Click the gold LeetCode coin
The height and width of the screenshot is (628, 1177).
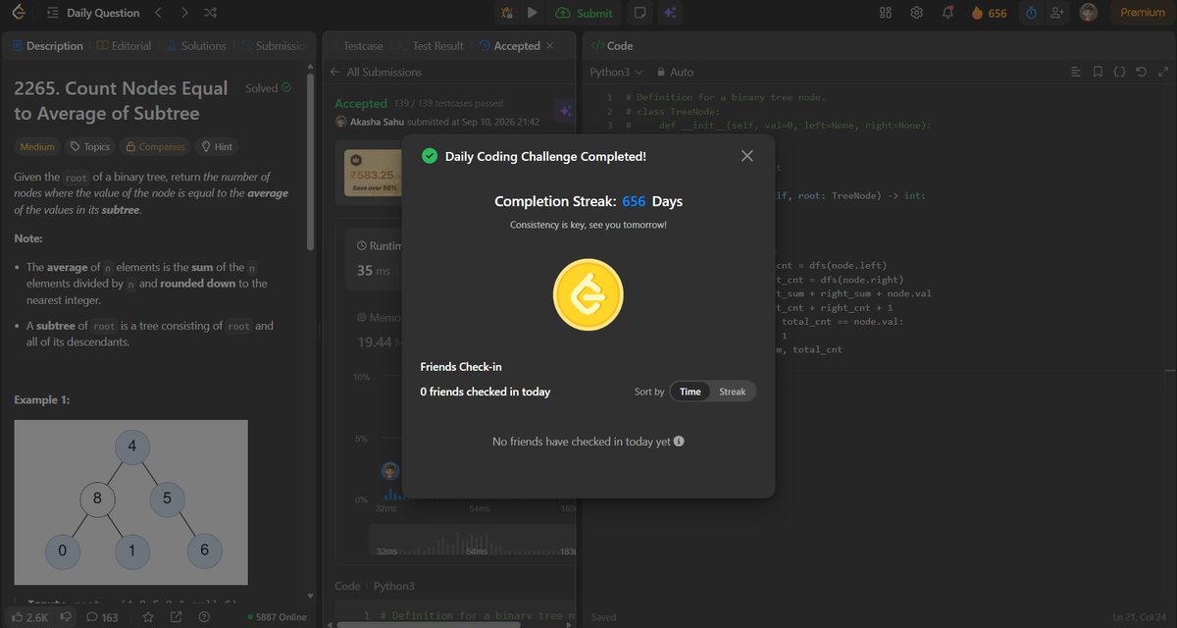pos(588,295)
